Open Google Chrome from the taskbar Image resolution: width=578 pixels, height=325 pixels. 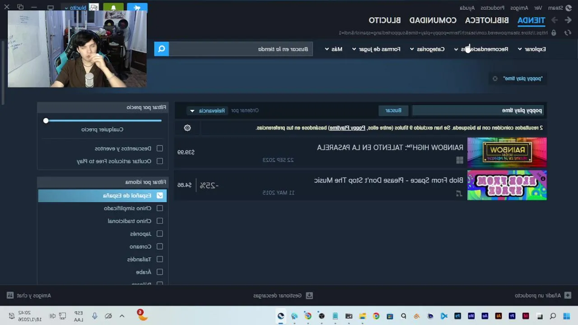click(x=376, y=316)
